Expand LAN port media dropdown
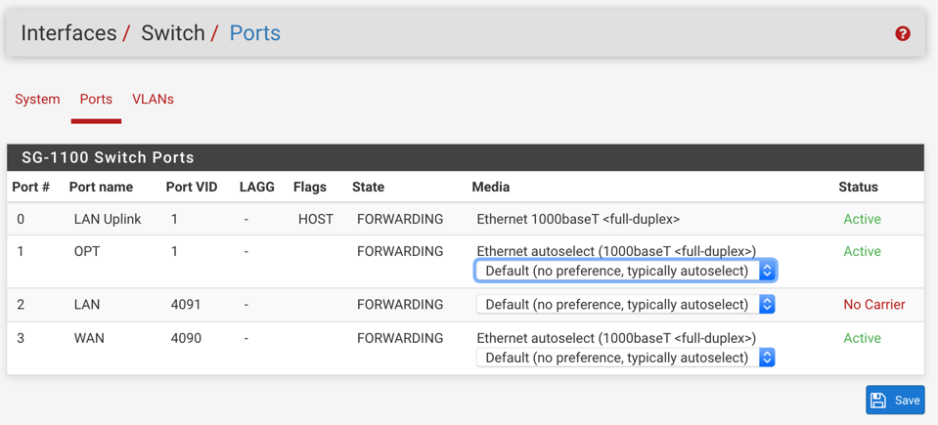 [x=625, y=305]
